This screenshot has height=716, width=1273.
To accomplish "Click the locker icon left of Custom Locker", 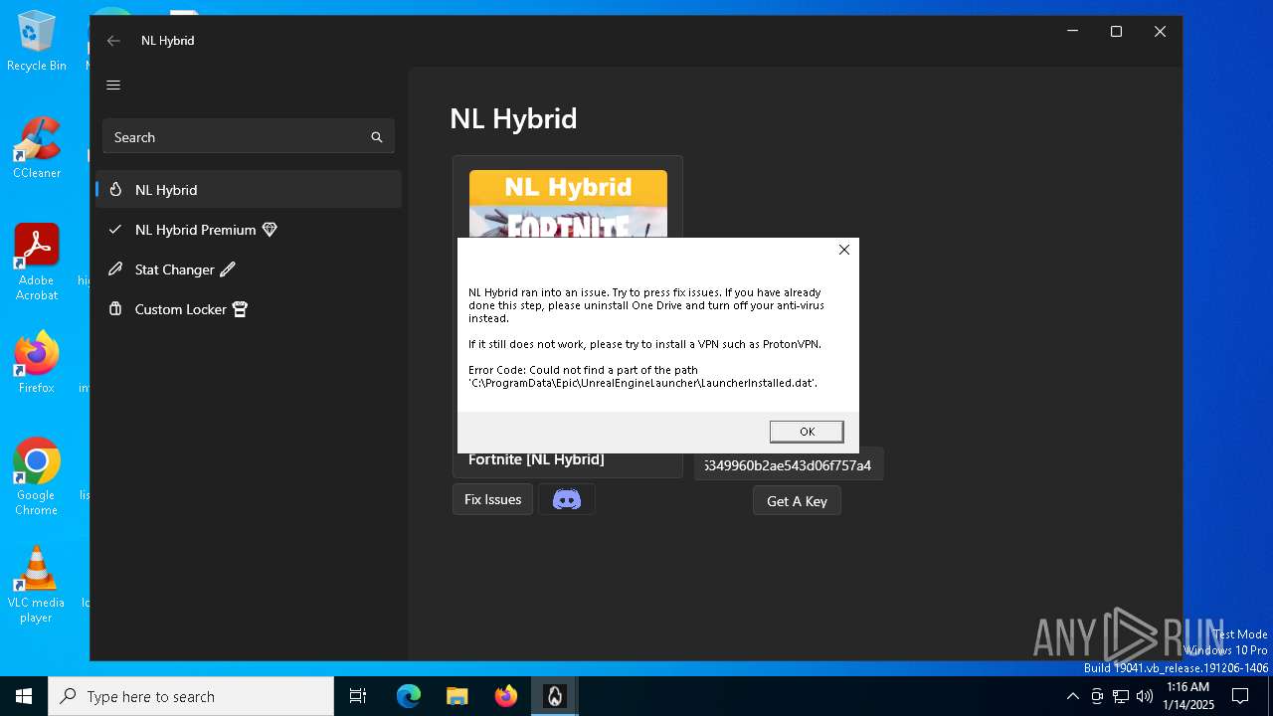I will 115,309.
